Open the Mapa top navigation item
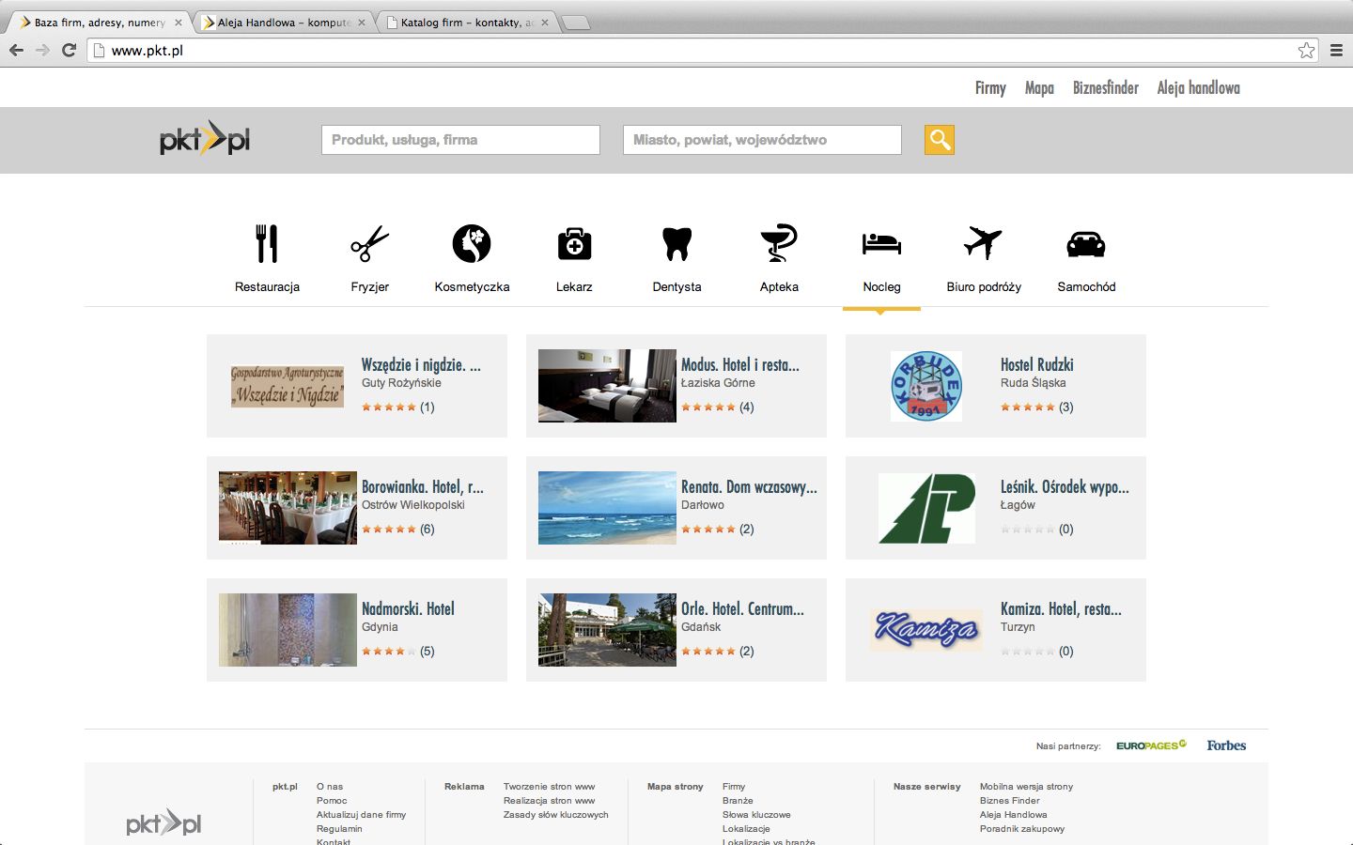This screenshot has width=1353, height=845. point(1039,87)
